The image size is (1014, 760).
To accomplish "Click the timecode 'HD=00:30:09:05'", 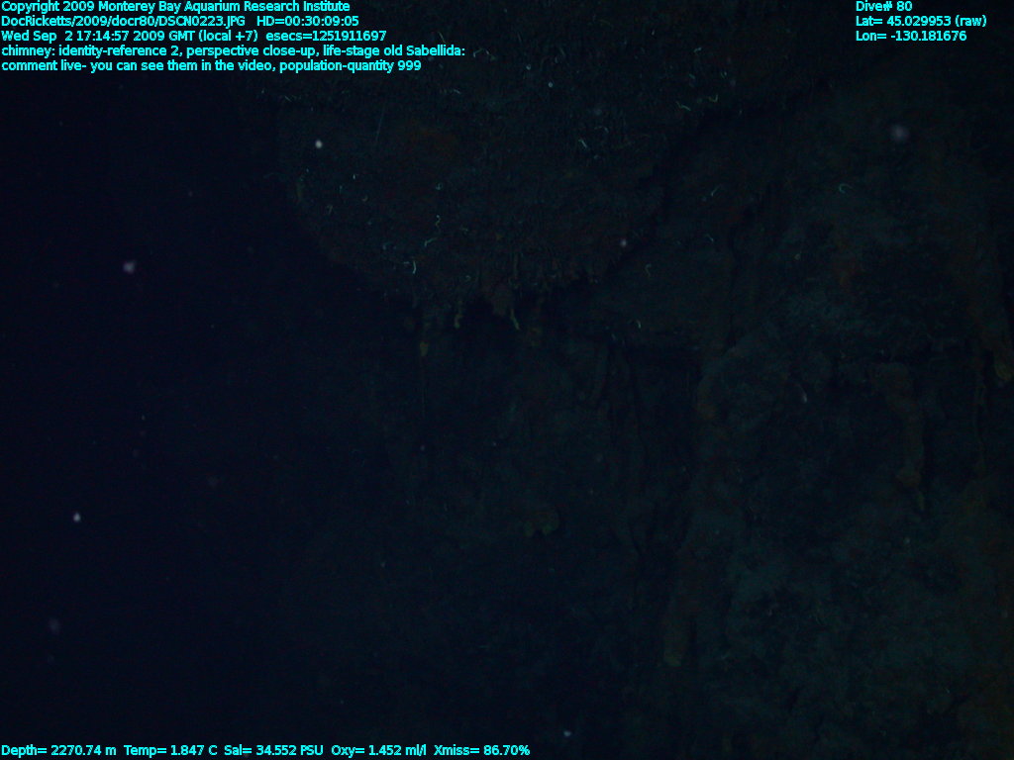I will [x=308, y=22].
